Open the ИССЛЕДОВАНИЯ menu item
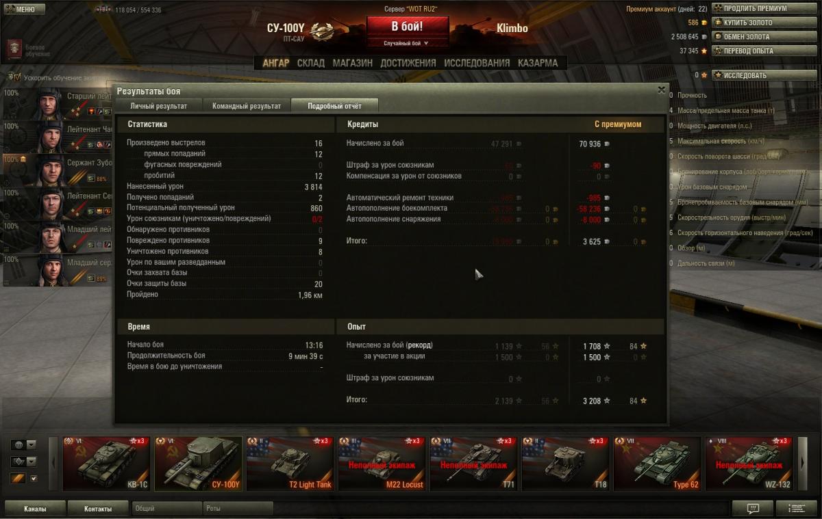The width and height of the screenshot is (822, 519). [x=477, y=63]
